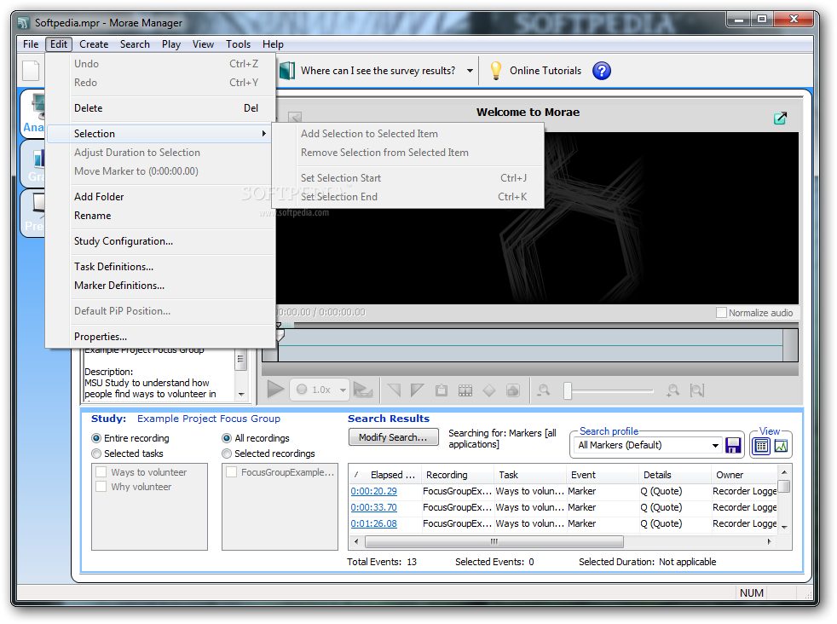
Task: Adjust the timeline zoom slider handle
Action: pyautogui.click(x=568, y=390)
